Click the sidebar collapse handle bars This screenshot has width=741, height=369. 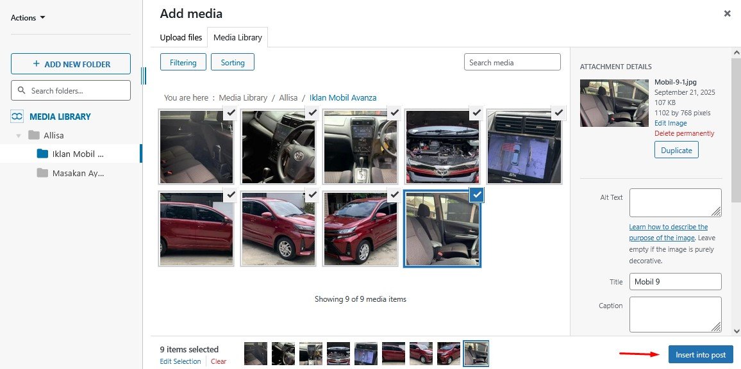[144, 76]
